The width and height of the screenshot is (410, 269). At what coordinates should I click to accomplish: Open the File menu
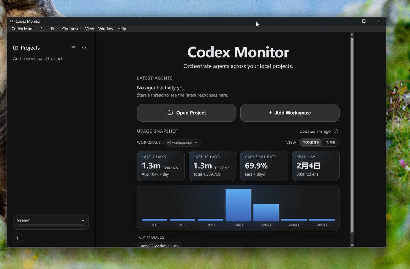tap(43, 29)
